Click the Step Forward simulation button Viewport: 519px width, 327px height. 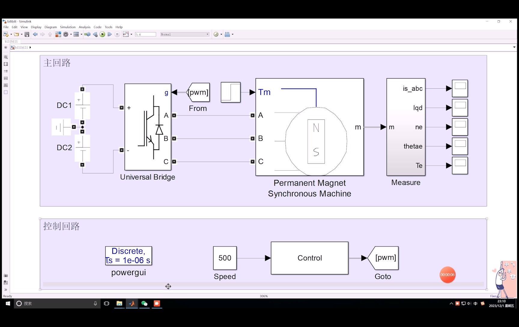[x=110, y=34]
